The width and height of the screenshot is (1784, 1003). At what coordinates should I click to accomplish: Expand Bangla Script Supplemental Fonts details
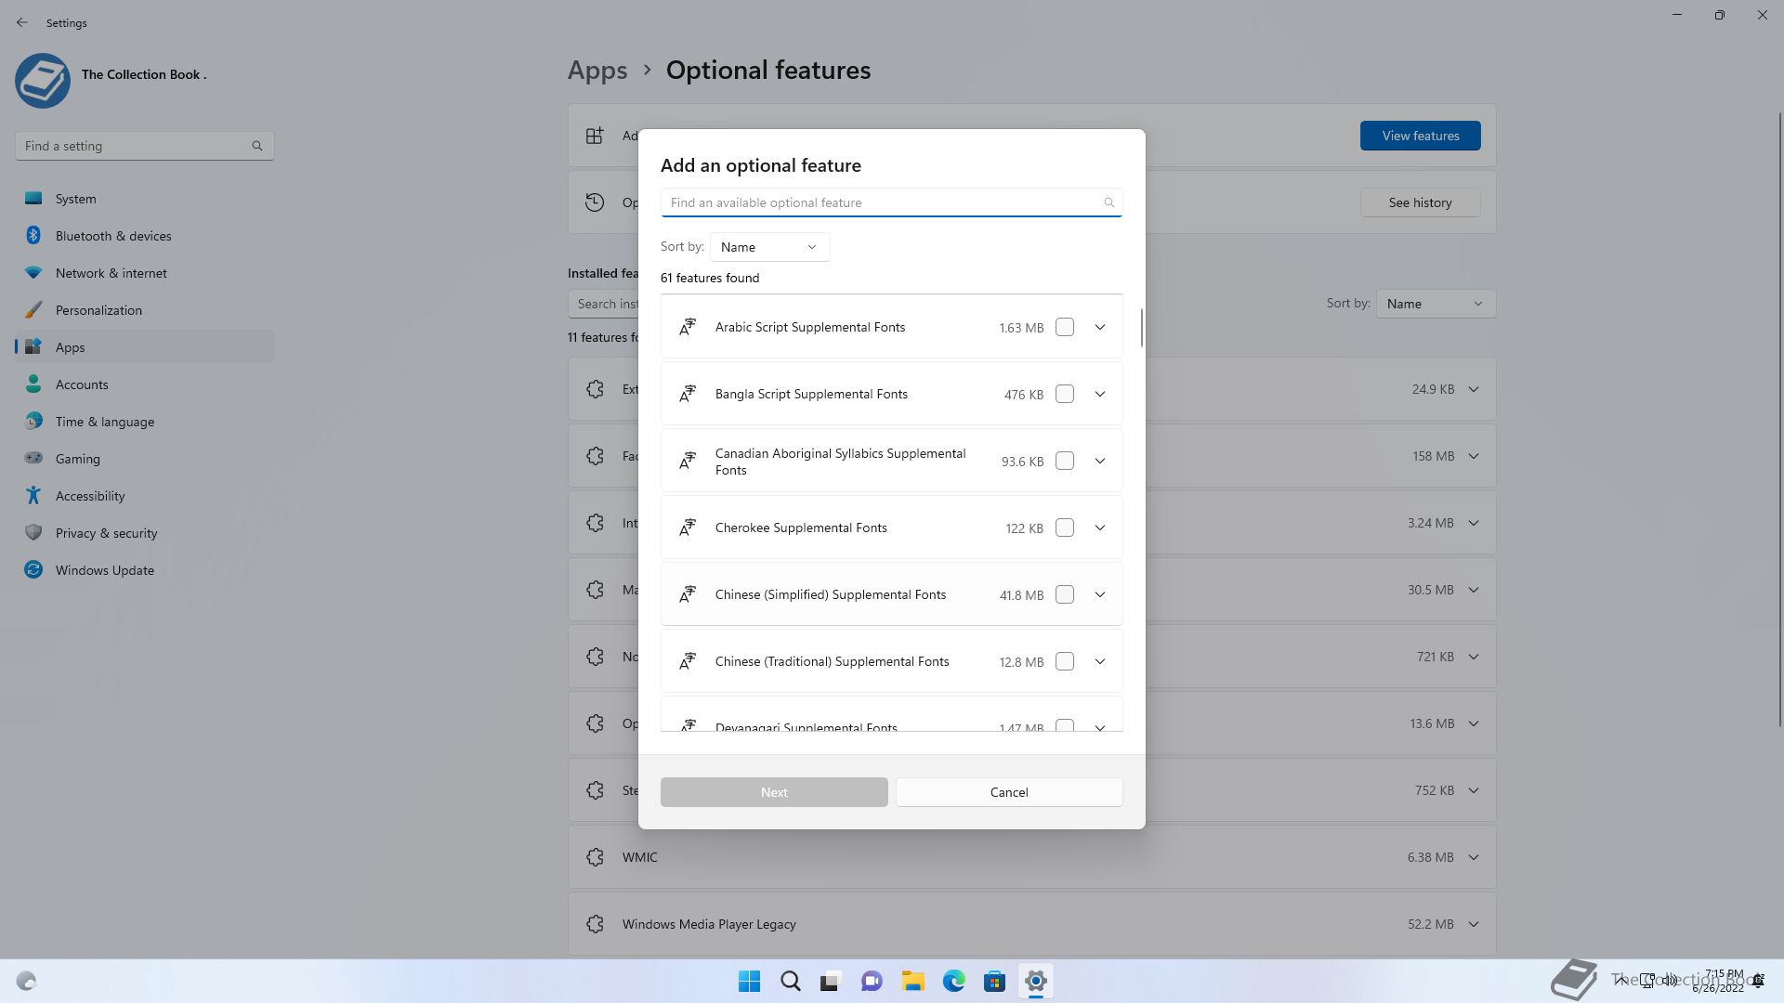pyautogui.click(x=1100, y=394)
